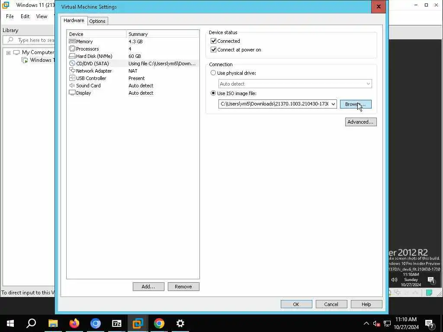Click Processors summary value '4'

pos(130,49)
